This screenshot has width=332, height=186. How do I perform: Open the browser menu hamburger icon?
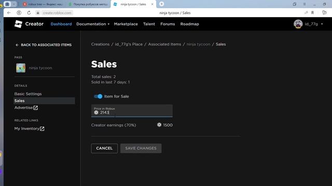pyautogui.click(x=305, y=4)
